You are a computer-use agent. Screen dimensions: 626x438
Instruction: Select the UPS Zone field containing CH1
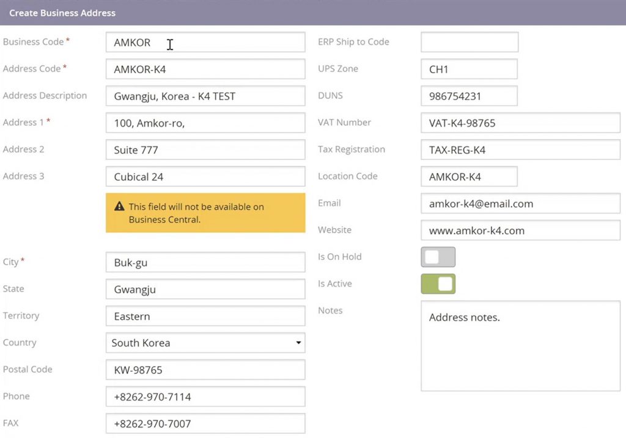[x=469, y=69]
